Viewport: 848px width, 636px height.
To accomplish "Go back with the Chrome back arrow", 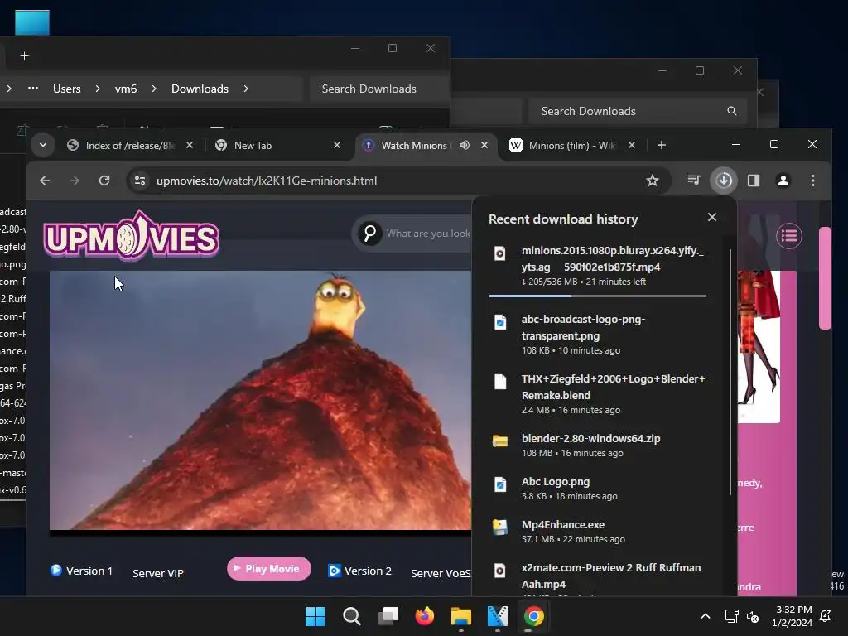I will tap(45, 181).
